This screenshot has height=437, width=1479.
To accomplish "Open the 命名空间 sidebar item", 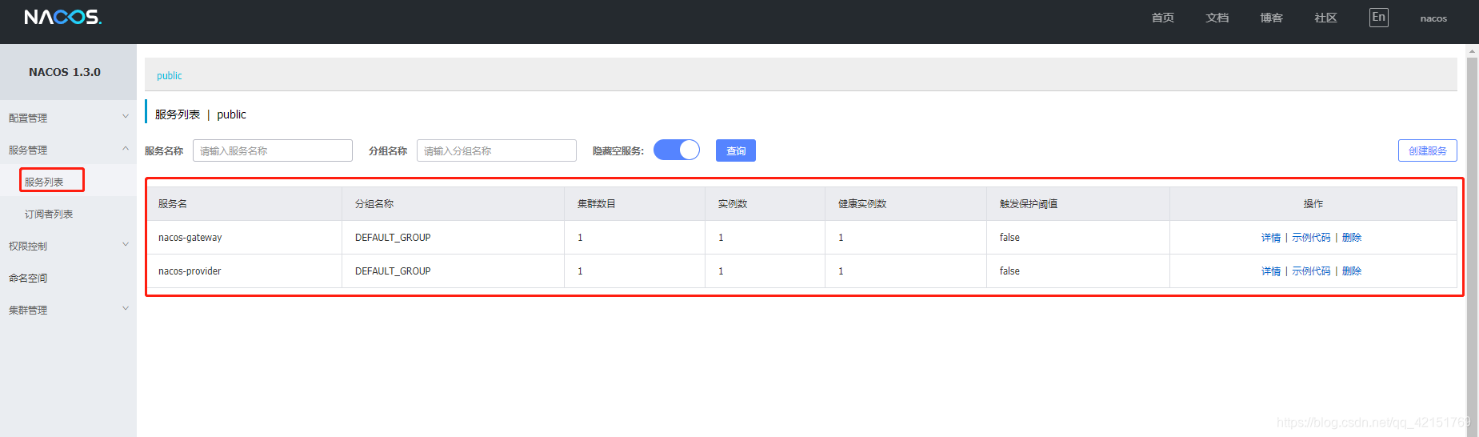I will tap(28, 278).
